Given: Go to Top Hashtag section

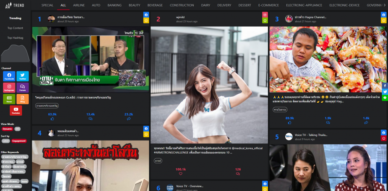Looking at the screenshot, I should [x=16, y=38].
